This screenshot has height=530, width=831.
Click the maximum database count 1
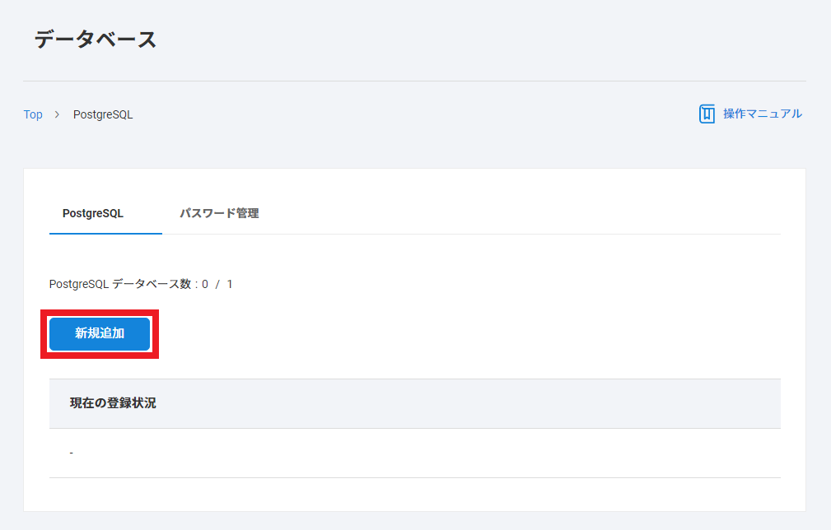tap(230, 284)
